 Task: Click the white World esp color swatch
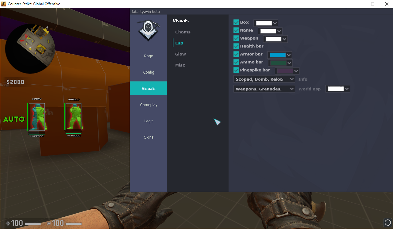336,89
